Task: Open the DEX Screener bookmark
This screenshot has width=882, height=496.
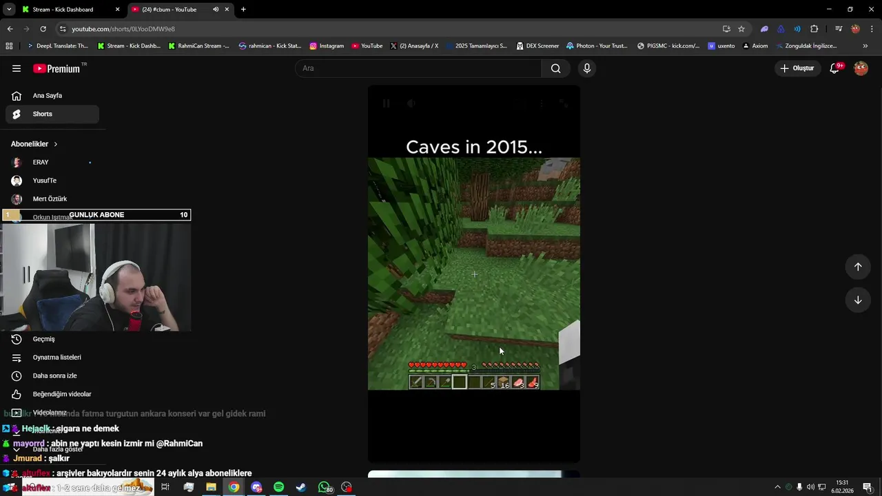Action: [x=537, y=46]
